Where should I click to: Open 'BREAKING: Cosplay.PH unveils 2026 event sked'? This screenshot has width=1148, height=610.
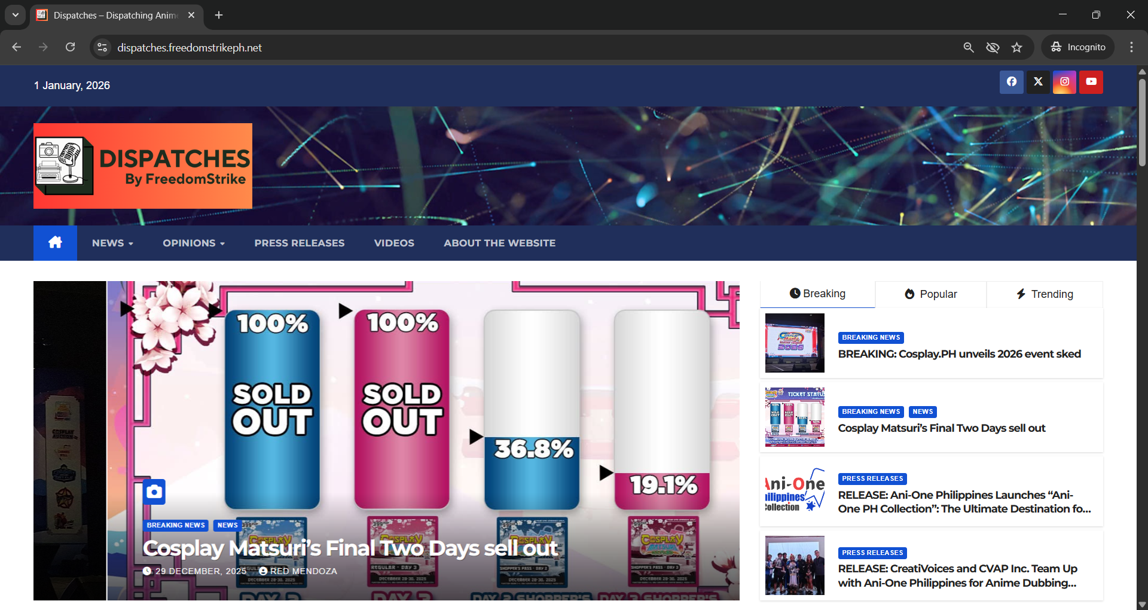959,354
